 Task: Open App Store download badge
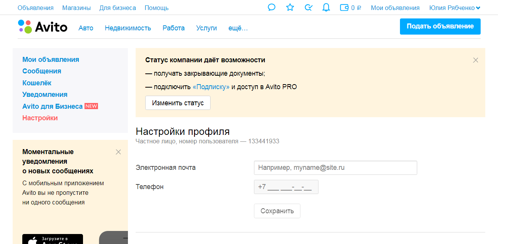coord(53,239)
